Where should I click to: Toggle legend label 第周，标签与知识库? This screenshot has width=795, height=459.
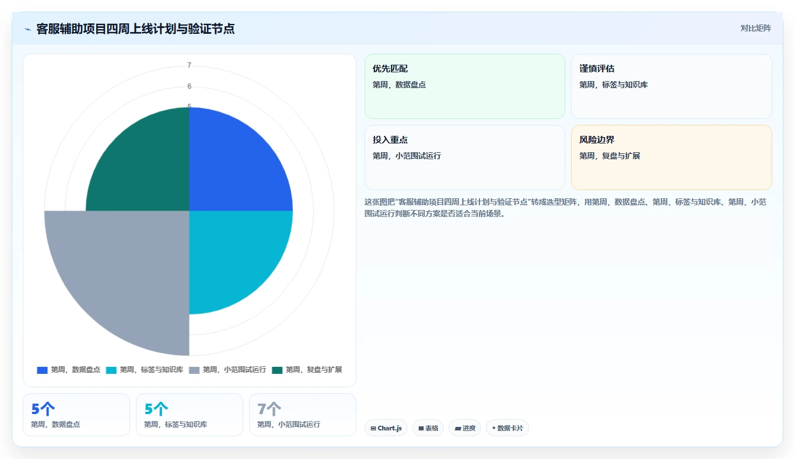(x=152, y=370)
